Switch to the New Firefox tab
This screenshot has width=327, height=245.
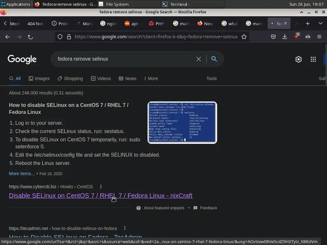click(x=205, y=24)
